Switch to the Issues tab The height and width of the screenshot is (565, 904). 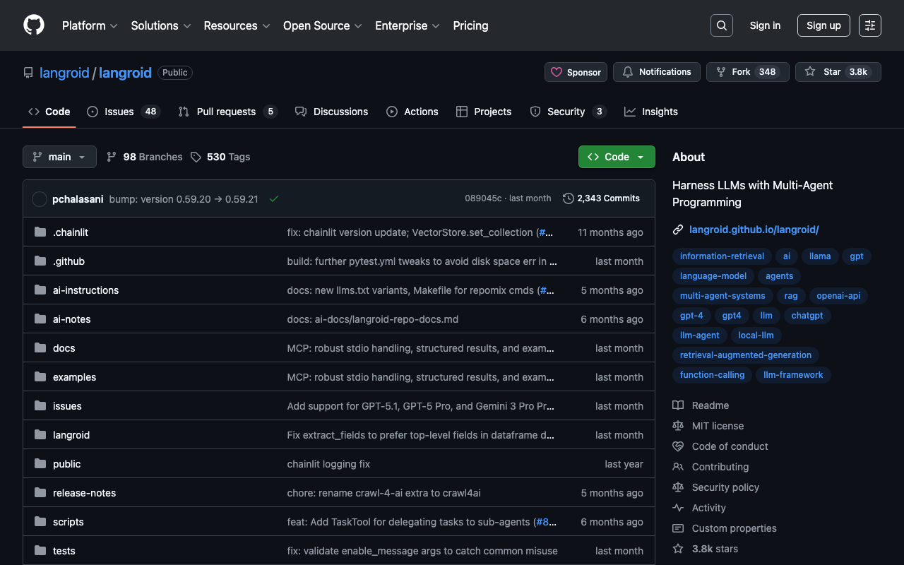click(x=123, y=112)
